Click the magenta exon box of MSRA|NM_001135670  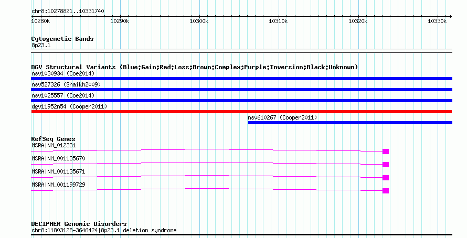386,165
